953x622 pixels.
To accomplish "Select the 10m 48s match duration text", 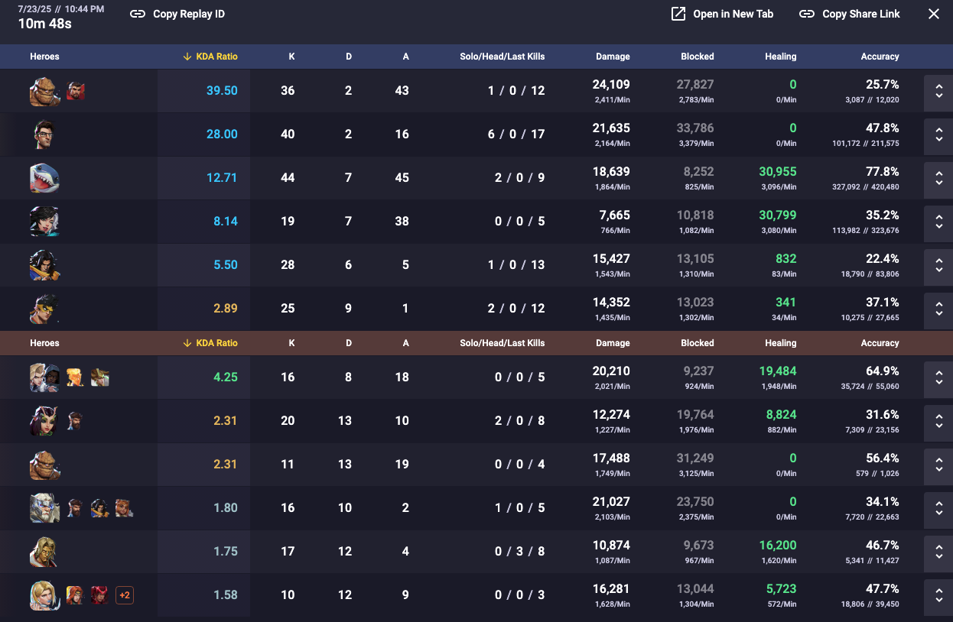I will [x=45, y=24].
